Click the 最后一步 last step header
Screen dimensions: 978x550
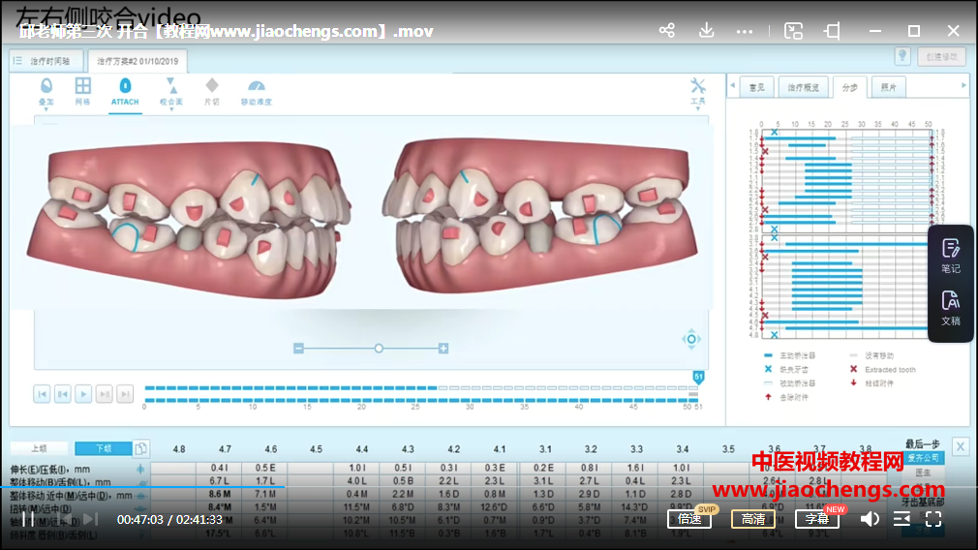point(923,444)
